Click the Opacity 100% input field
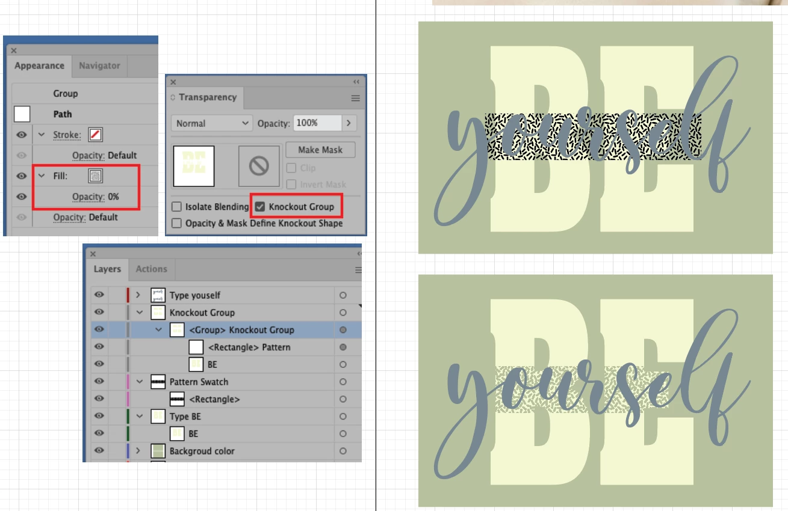This screenshot has height=511, width=788. [x=317, y=123]
